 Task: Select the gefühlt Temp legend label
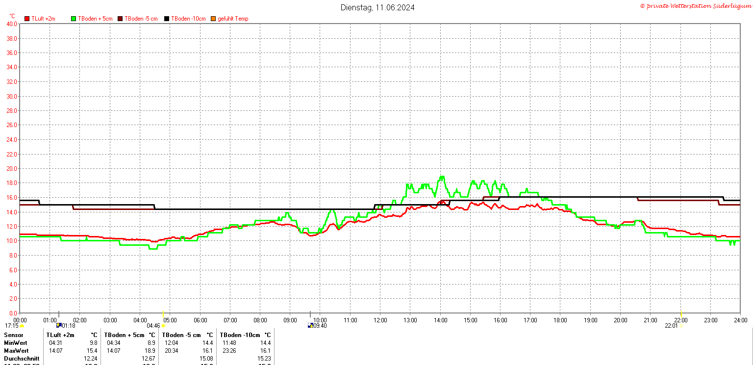click(x=233, y=19)
